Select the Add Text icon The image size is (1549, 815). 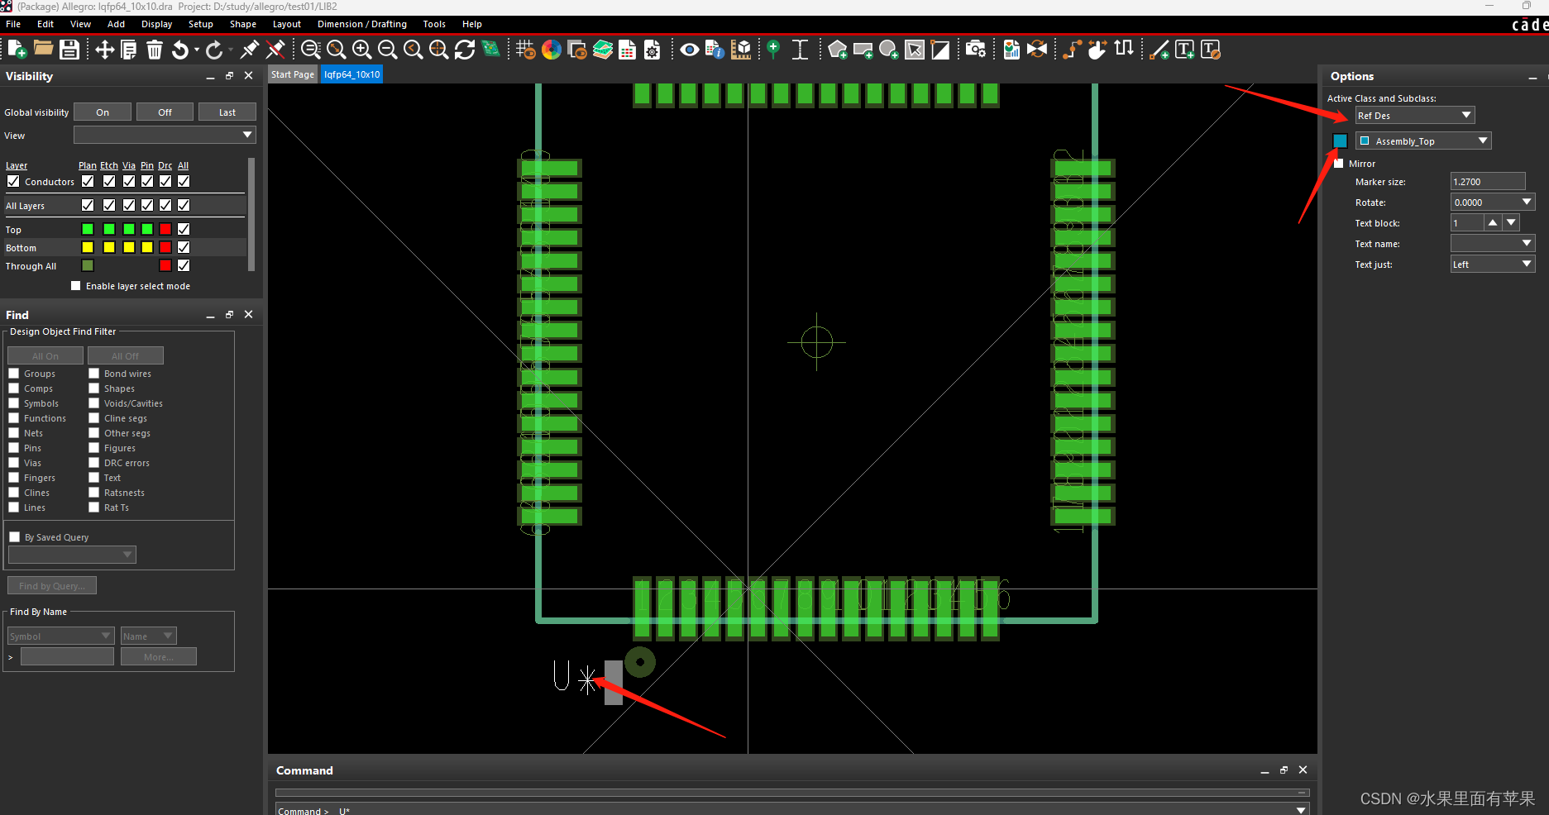point(1184,50)
